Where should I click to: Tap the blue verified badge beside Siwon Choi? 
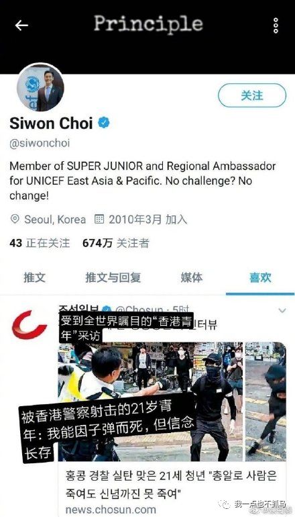point(103,123)
